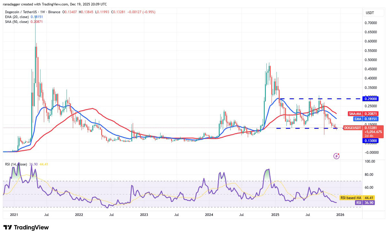This screenshot has height=236, width=388.
Task: Open the USDT currency selector on price axis
Action: (x=370, y=12)
